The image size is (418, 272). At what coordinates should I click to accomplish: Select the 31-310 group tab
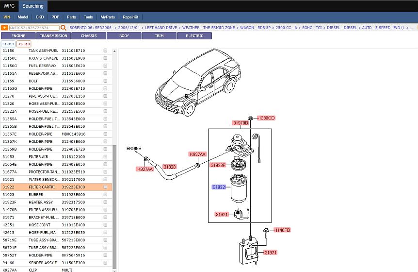tap(24, 44)
